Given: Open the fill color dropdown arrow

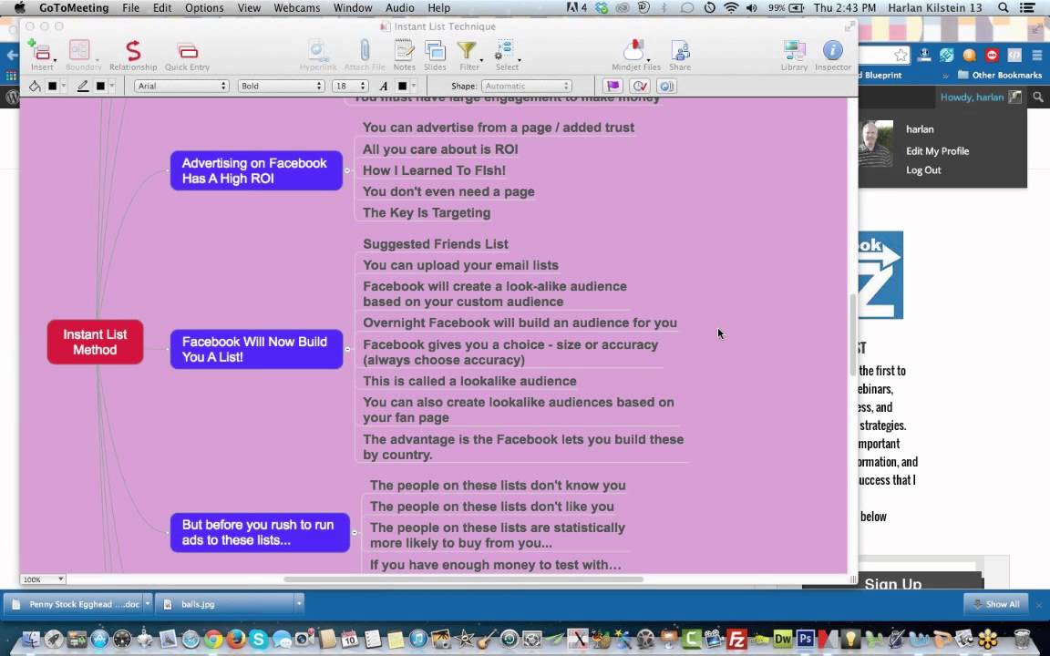Looking at the screenshot, I should (x=64, y=86).
